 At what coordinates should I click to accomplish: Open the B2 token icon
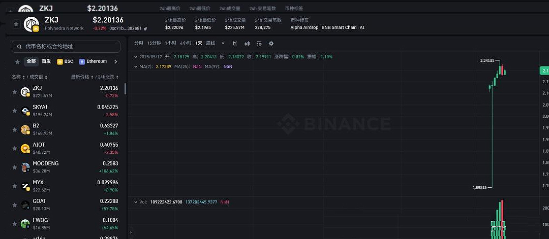click(x=25, y=129)
